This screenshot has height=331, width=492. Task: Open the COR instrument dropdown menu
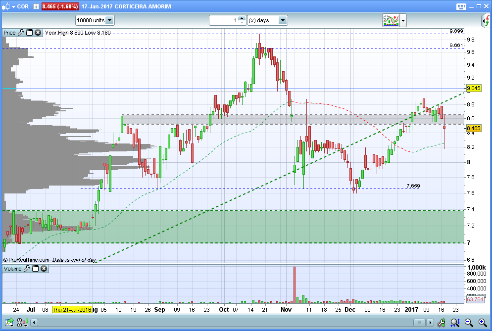[12, 6]
